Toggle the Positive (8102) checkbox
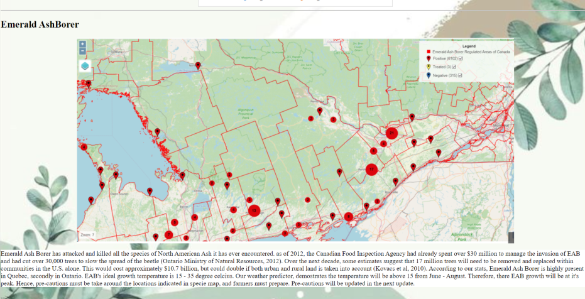 click(x=461, y=58)
